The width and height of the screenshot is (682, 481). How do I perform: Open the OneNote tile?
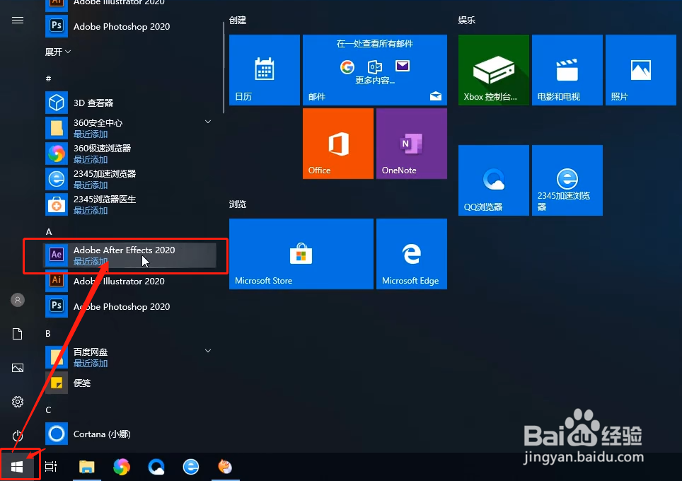[x=412, y=144]
